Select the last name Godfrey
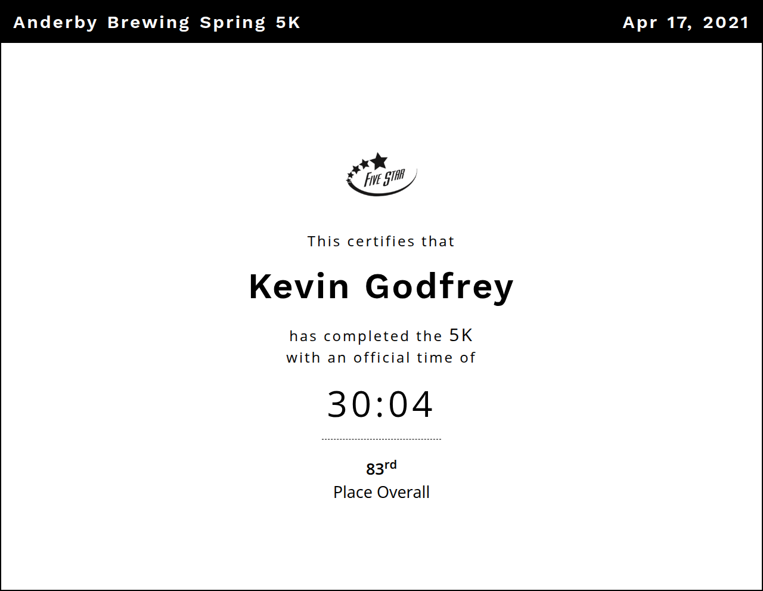Image resolution: width=763 pixels, height=591 pixels. tap(439, 287)
